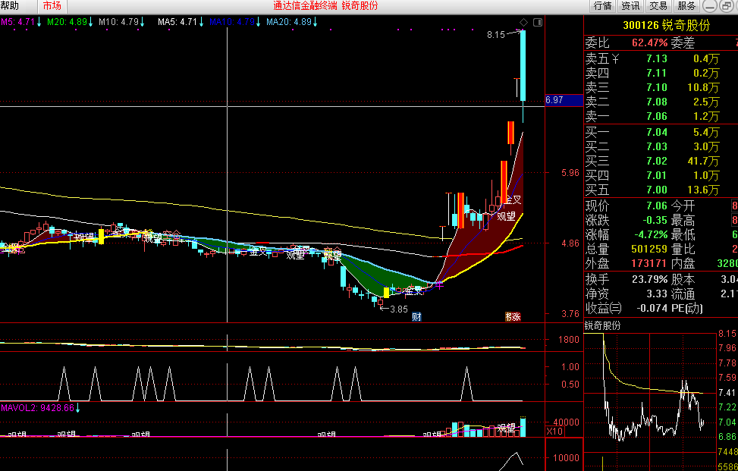Select the MA10: 4.79 indicator label
The width and height of the screenshot is (738, 471).
(232, 22)
